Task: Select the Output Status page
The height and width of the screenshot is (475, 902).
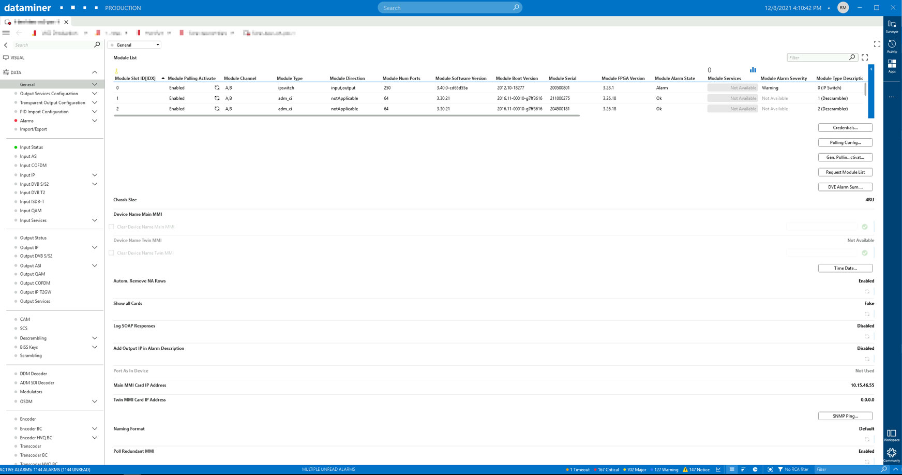Action: [33, 238]
